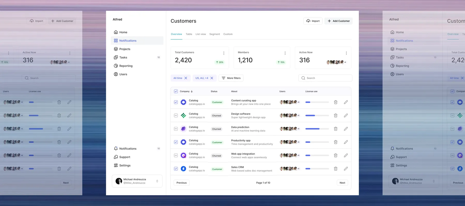Switch to the List view tab

[x=200, y=34]
